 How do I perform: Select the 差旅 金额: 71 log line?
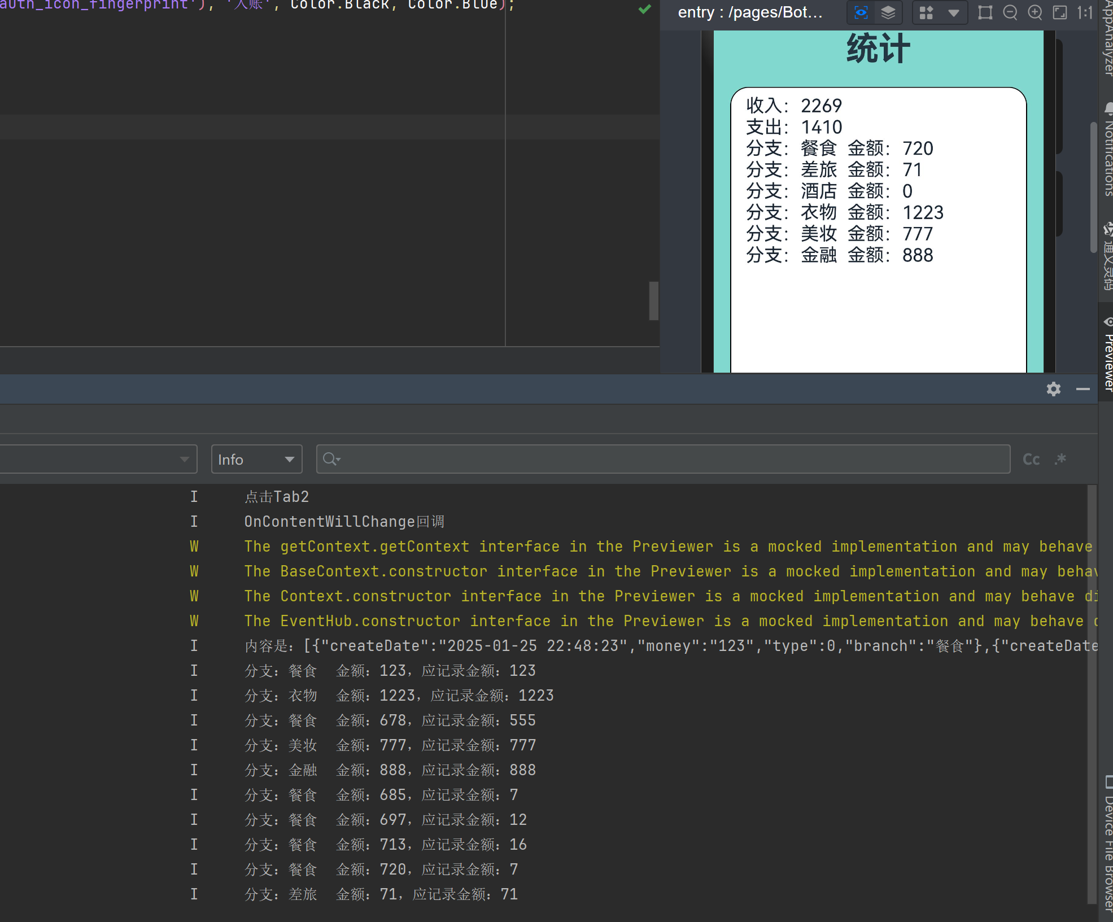[x=381, y=894]
